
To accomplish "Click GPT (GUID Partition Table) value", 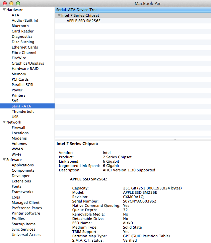I will [x=146, y=236].
